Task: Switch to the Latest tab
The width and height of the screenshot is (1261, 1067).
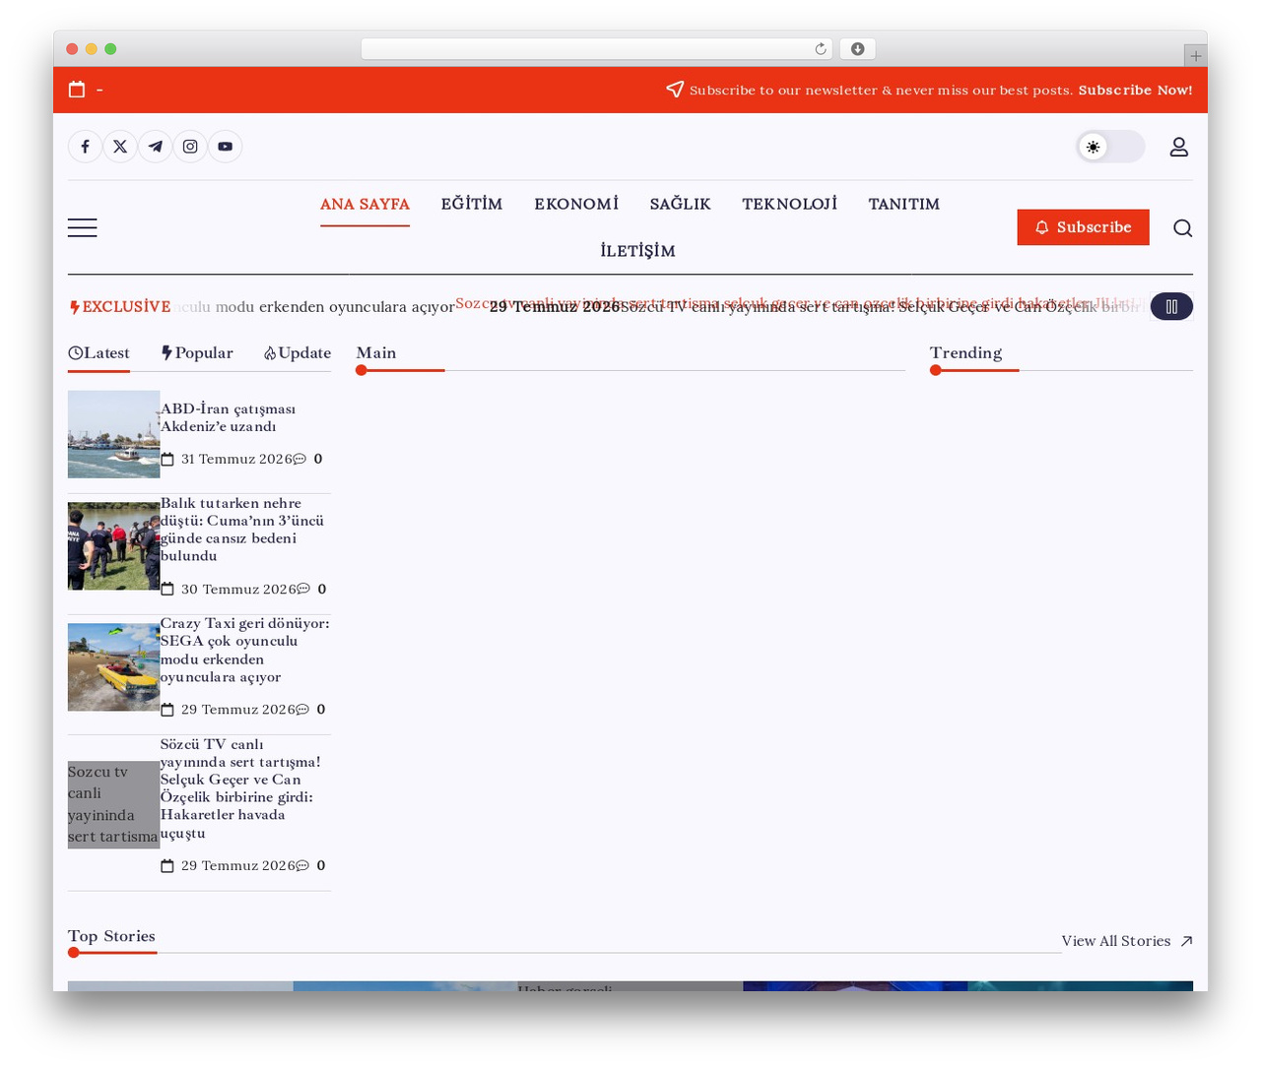Action: pyautogui.click(x=99, y=353)
